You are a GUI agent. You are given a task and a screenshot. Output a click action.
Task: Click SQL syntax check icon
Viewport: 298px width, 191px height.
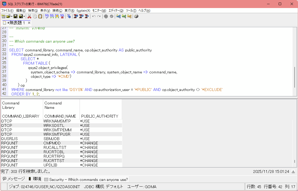(47, 16)
